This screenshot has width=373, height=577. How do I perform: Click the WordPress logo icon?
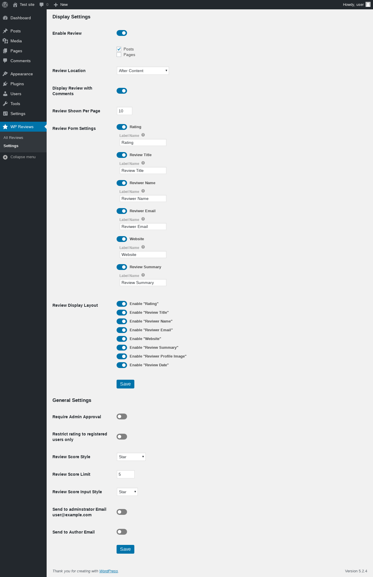[x=5, y=5]
